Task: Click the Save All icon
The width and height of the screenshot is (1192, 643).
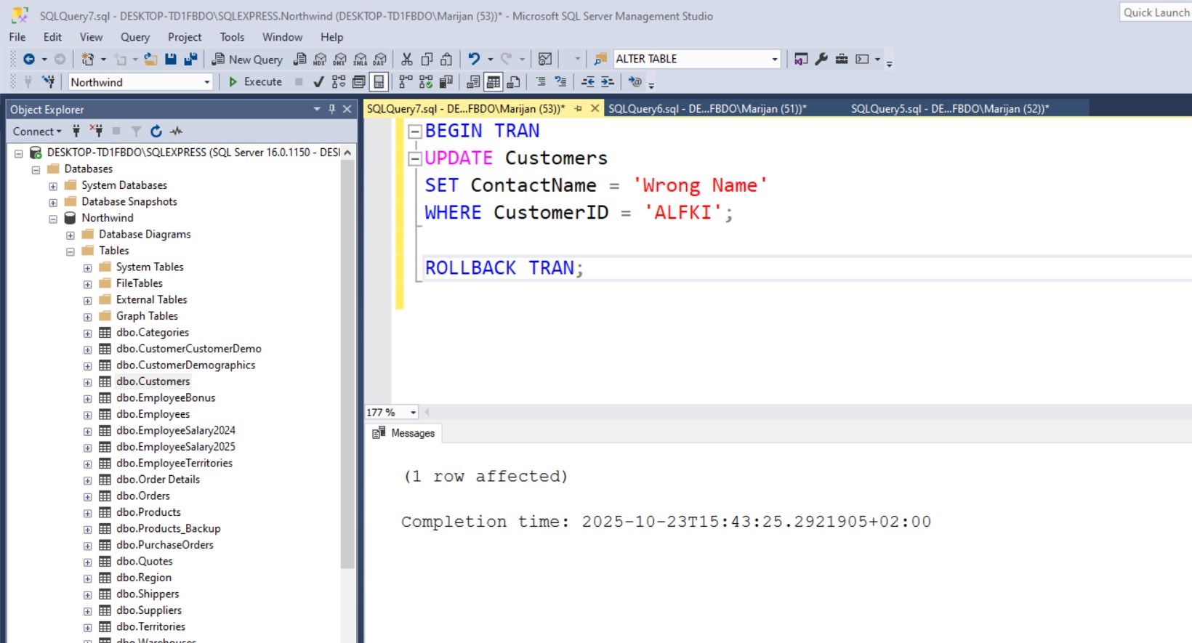Action: [190, 60]
